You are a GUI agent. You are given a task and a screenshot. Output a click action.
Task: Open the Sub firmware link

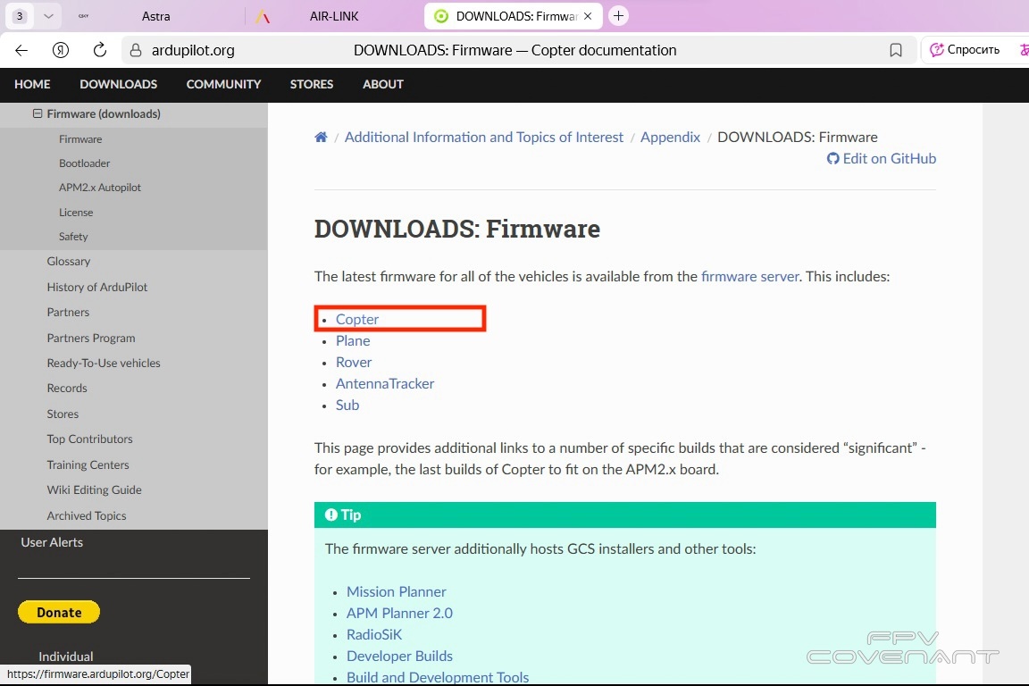pos(347,405)
